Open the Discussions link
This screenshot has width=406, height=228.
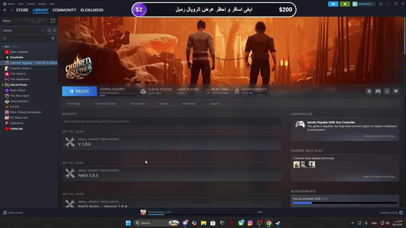[137, 104]
